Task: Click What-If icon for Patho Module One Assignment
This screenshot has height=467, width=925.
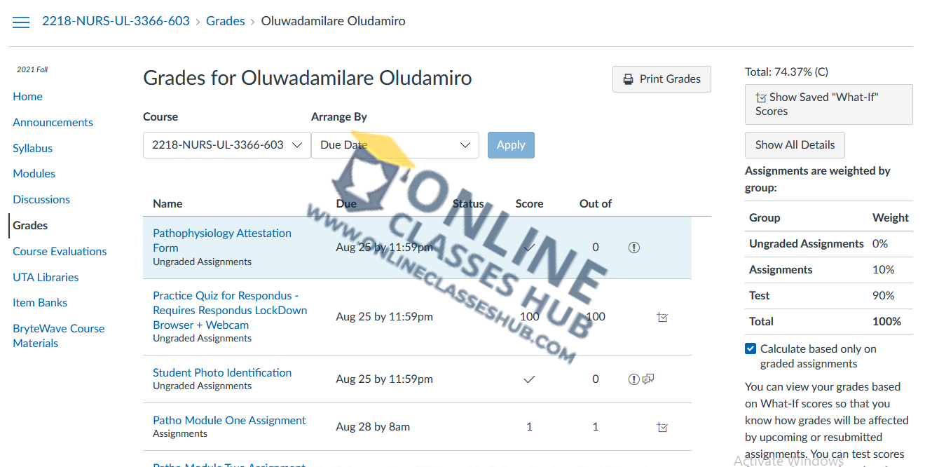Action: (x=662, y=427)
